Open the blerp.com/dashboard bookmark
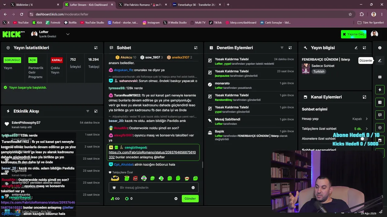Screen dimensions: 387x217 241,23
